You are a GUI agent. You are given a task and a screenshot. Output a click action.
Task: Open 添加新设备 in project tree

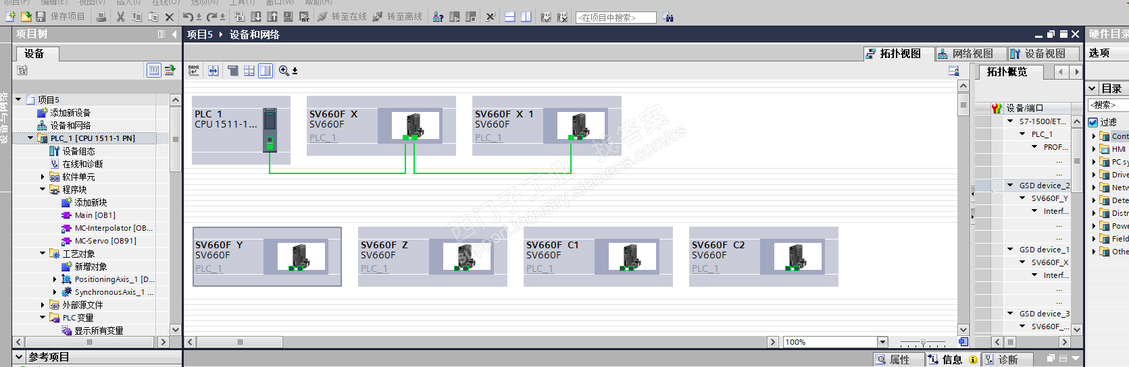pos(70,113)
